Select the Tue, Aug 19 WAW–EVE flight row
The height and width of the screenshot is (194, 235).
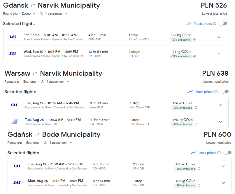(117, 105)
